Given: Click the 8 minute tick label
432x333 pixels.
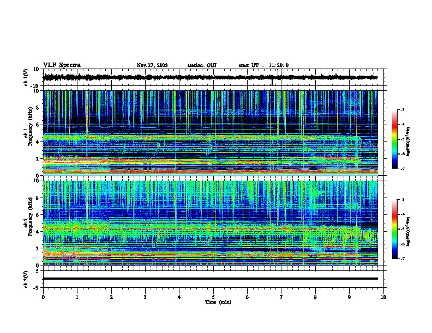Looking at the screenshot, I should [x=315, y=297].
